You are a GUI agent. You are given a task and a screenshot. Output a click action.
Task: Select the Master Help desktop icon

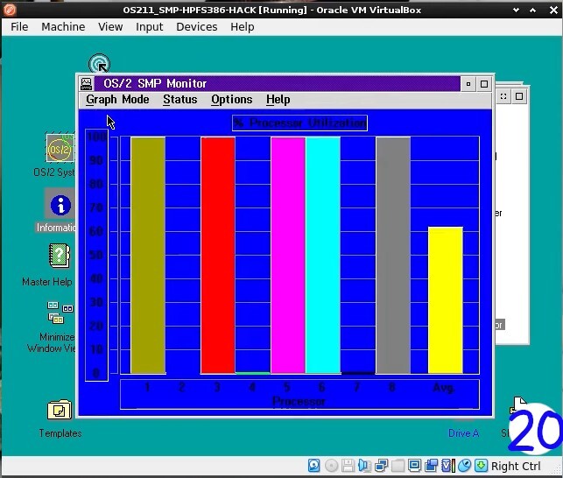coord(60,256)
